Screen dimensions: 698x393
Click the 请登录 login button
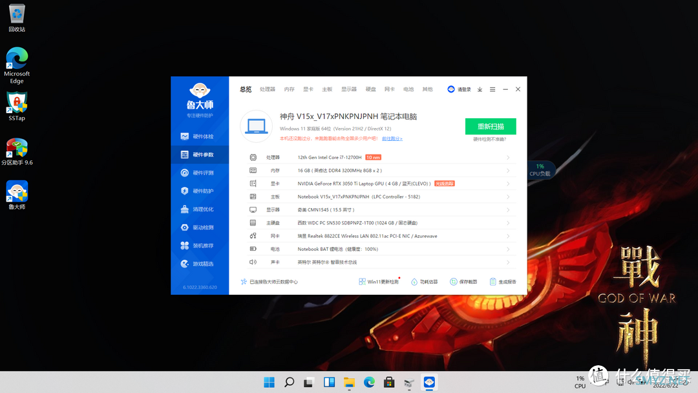pos(459,89)
